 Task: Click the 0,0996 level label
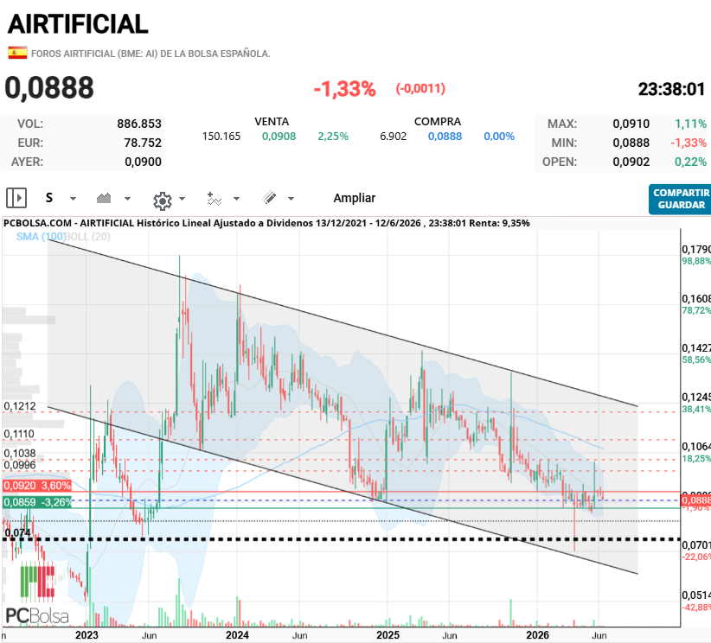(20, 464)
